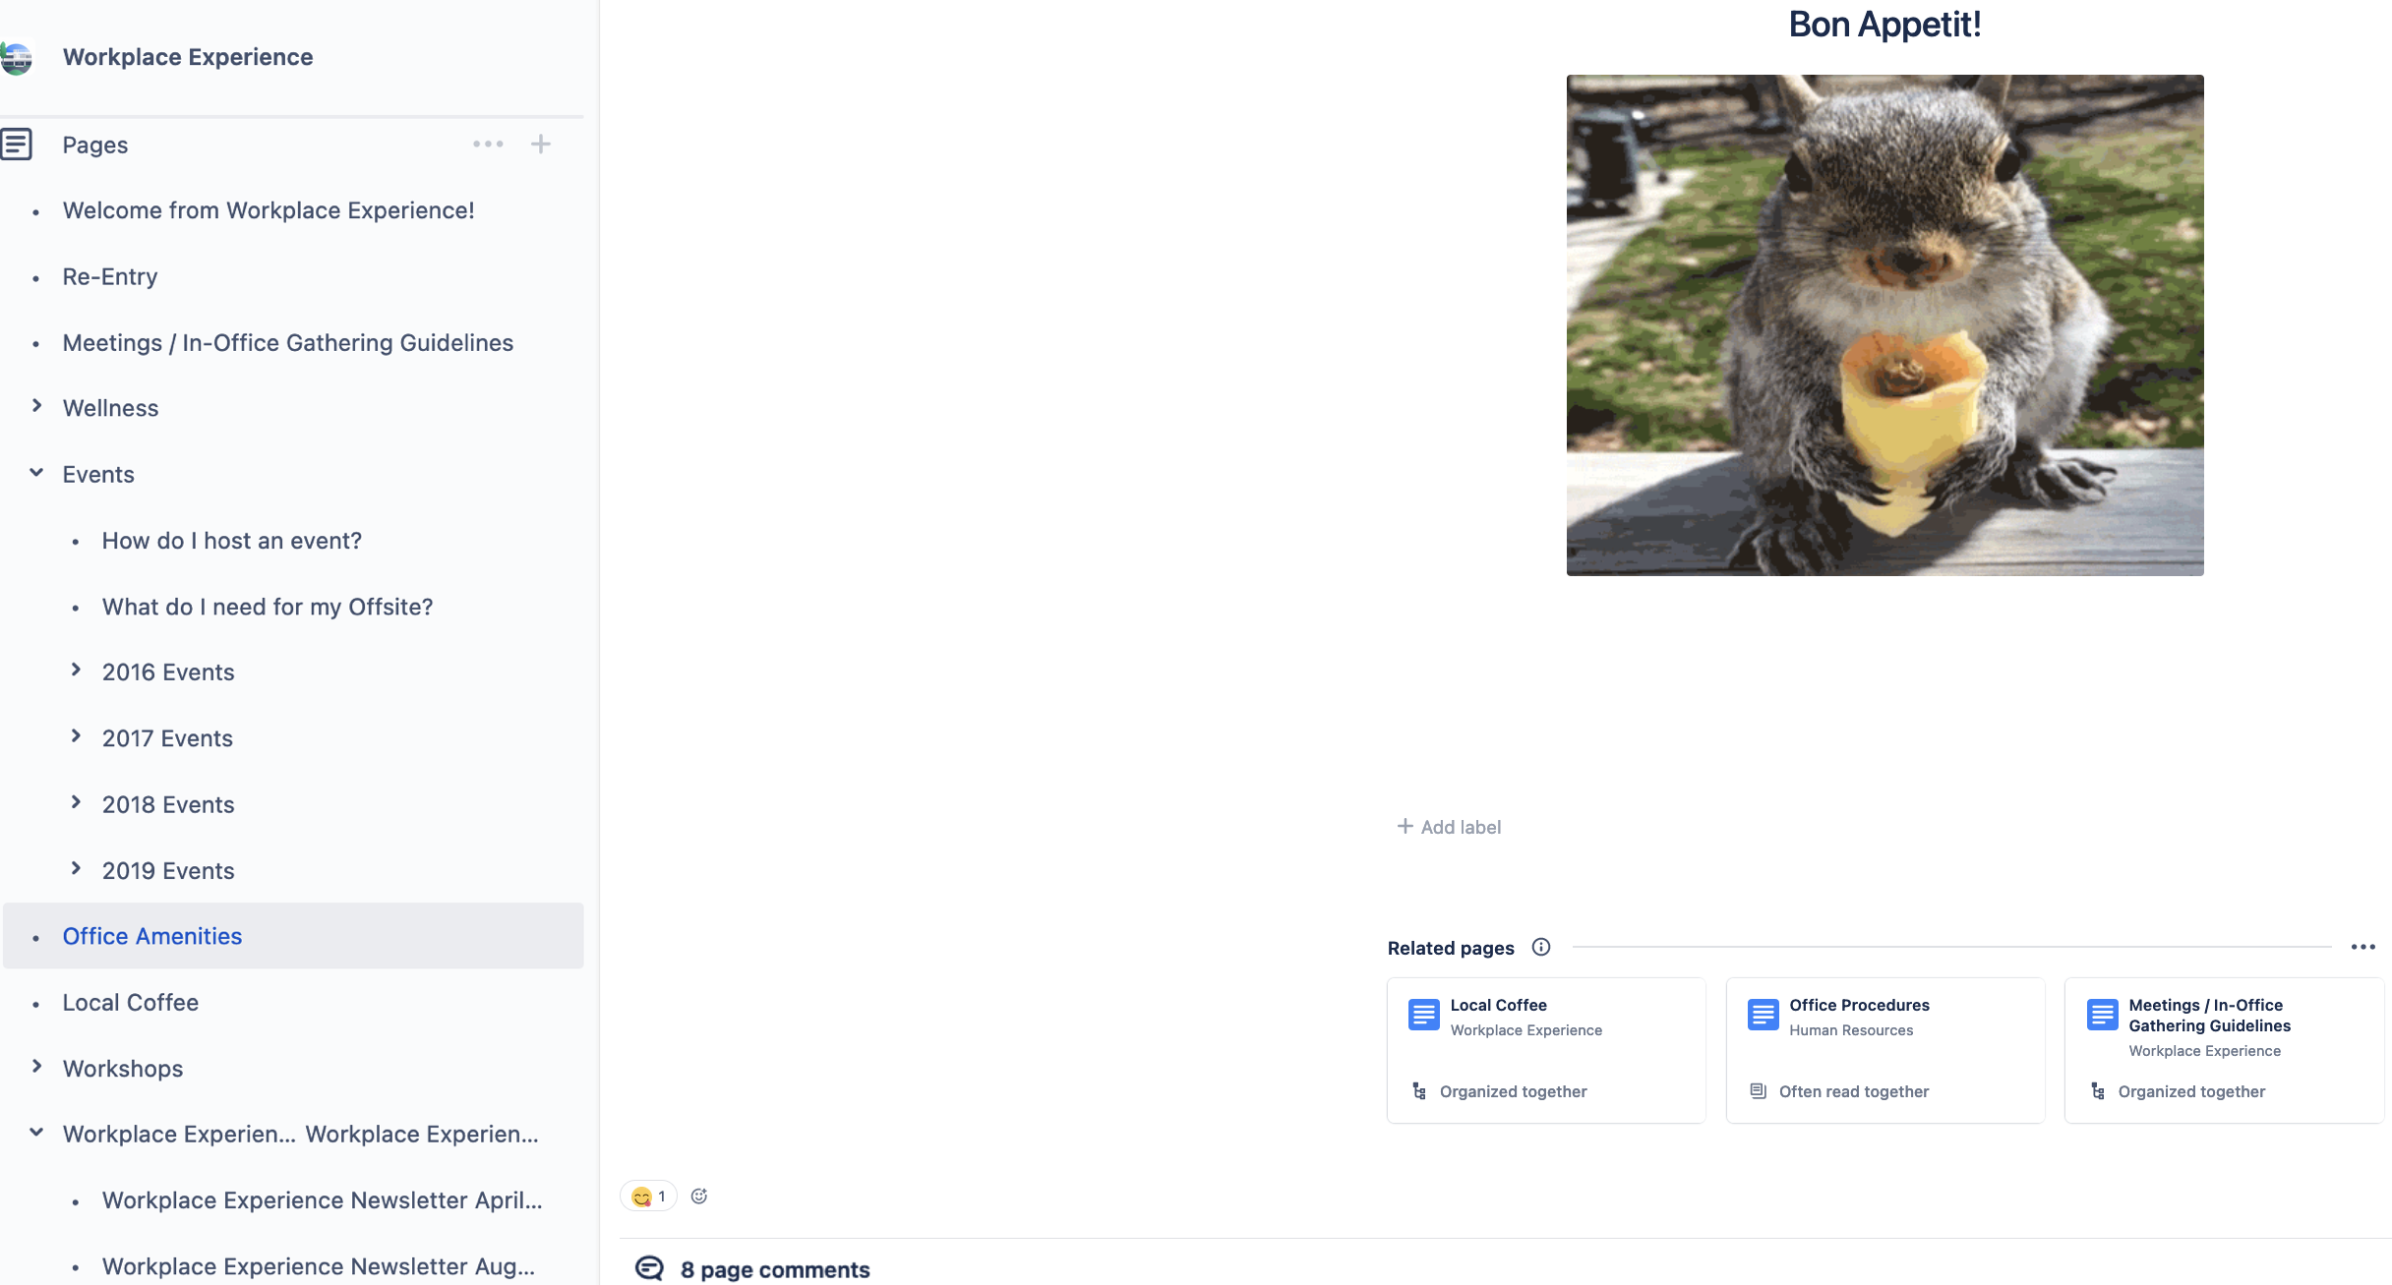Toggle collapse Workplace Experience newsletter section

(x=34, y=1133)
